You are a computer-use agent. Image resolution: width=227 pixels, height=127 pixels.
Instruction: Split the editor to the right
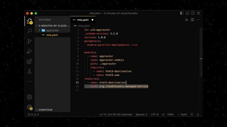point(192,20)
